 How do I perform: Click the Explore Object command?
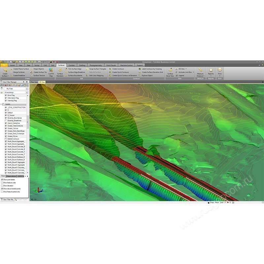click(148, 76)
